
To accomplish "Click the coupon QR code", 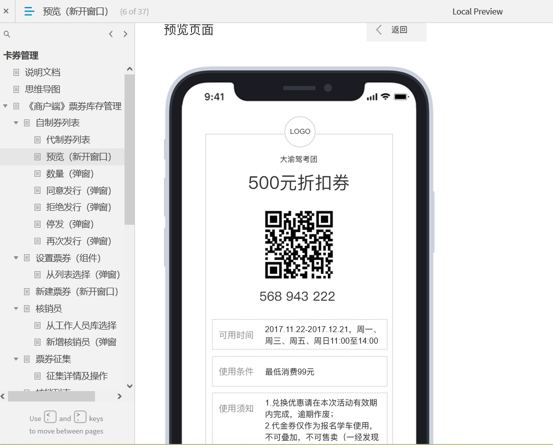I will coord(299,245).
